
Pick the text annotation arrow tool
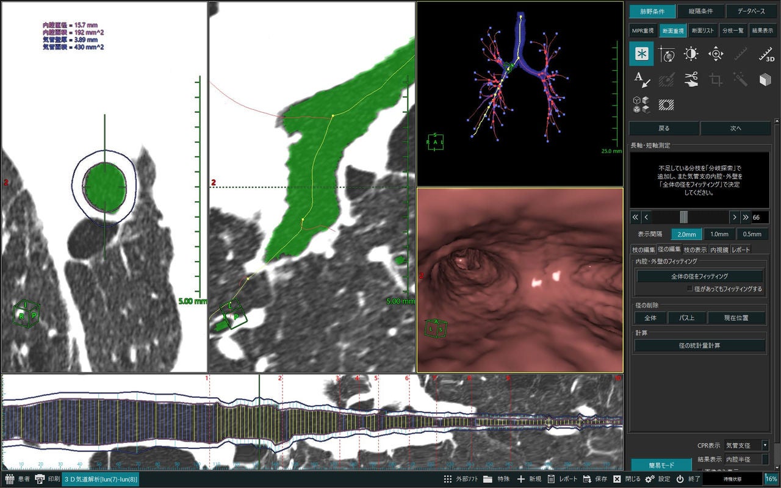coord(641,79)
